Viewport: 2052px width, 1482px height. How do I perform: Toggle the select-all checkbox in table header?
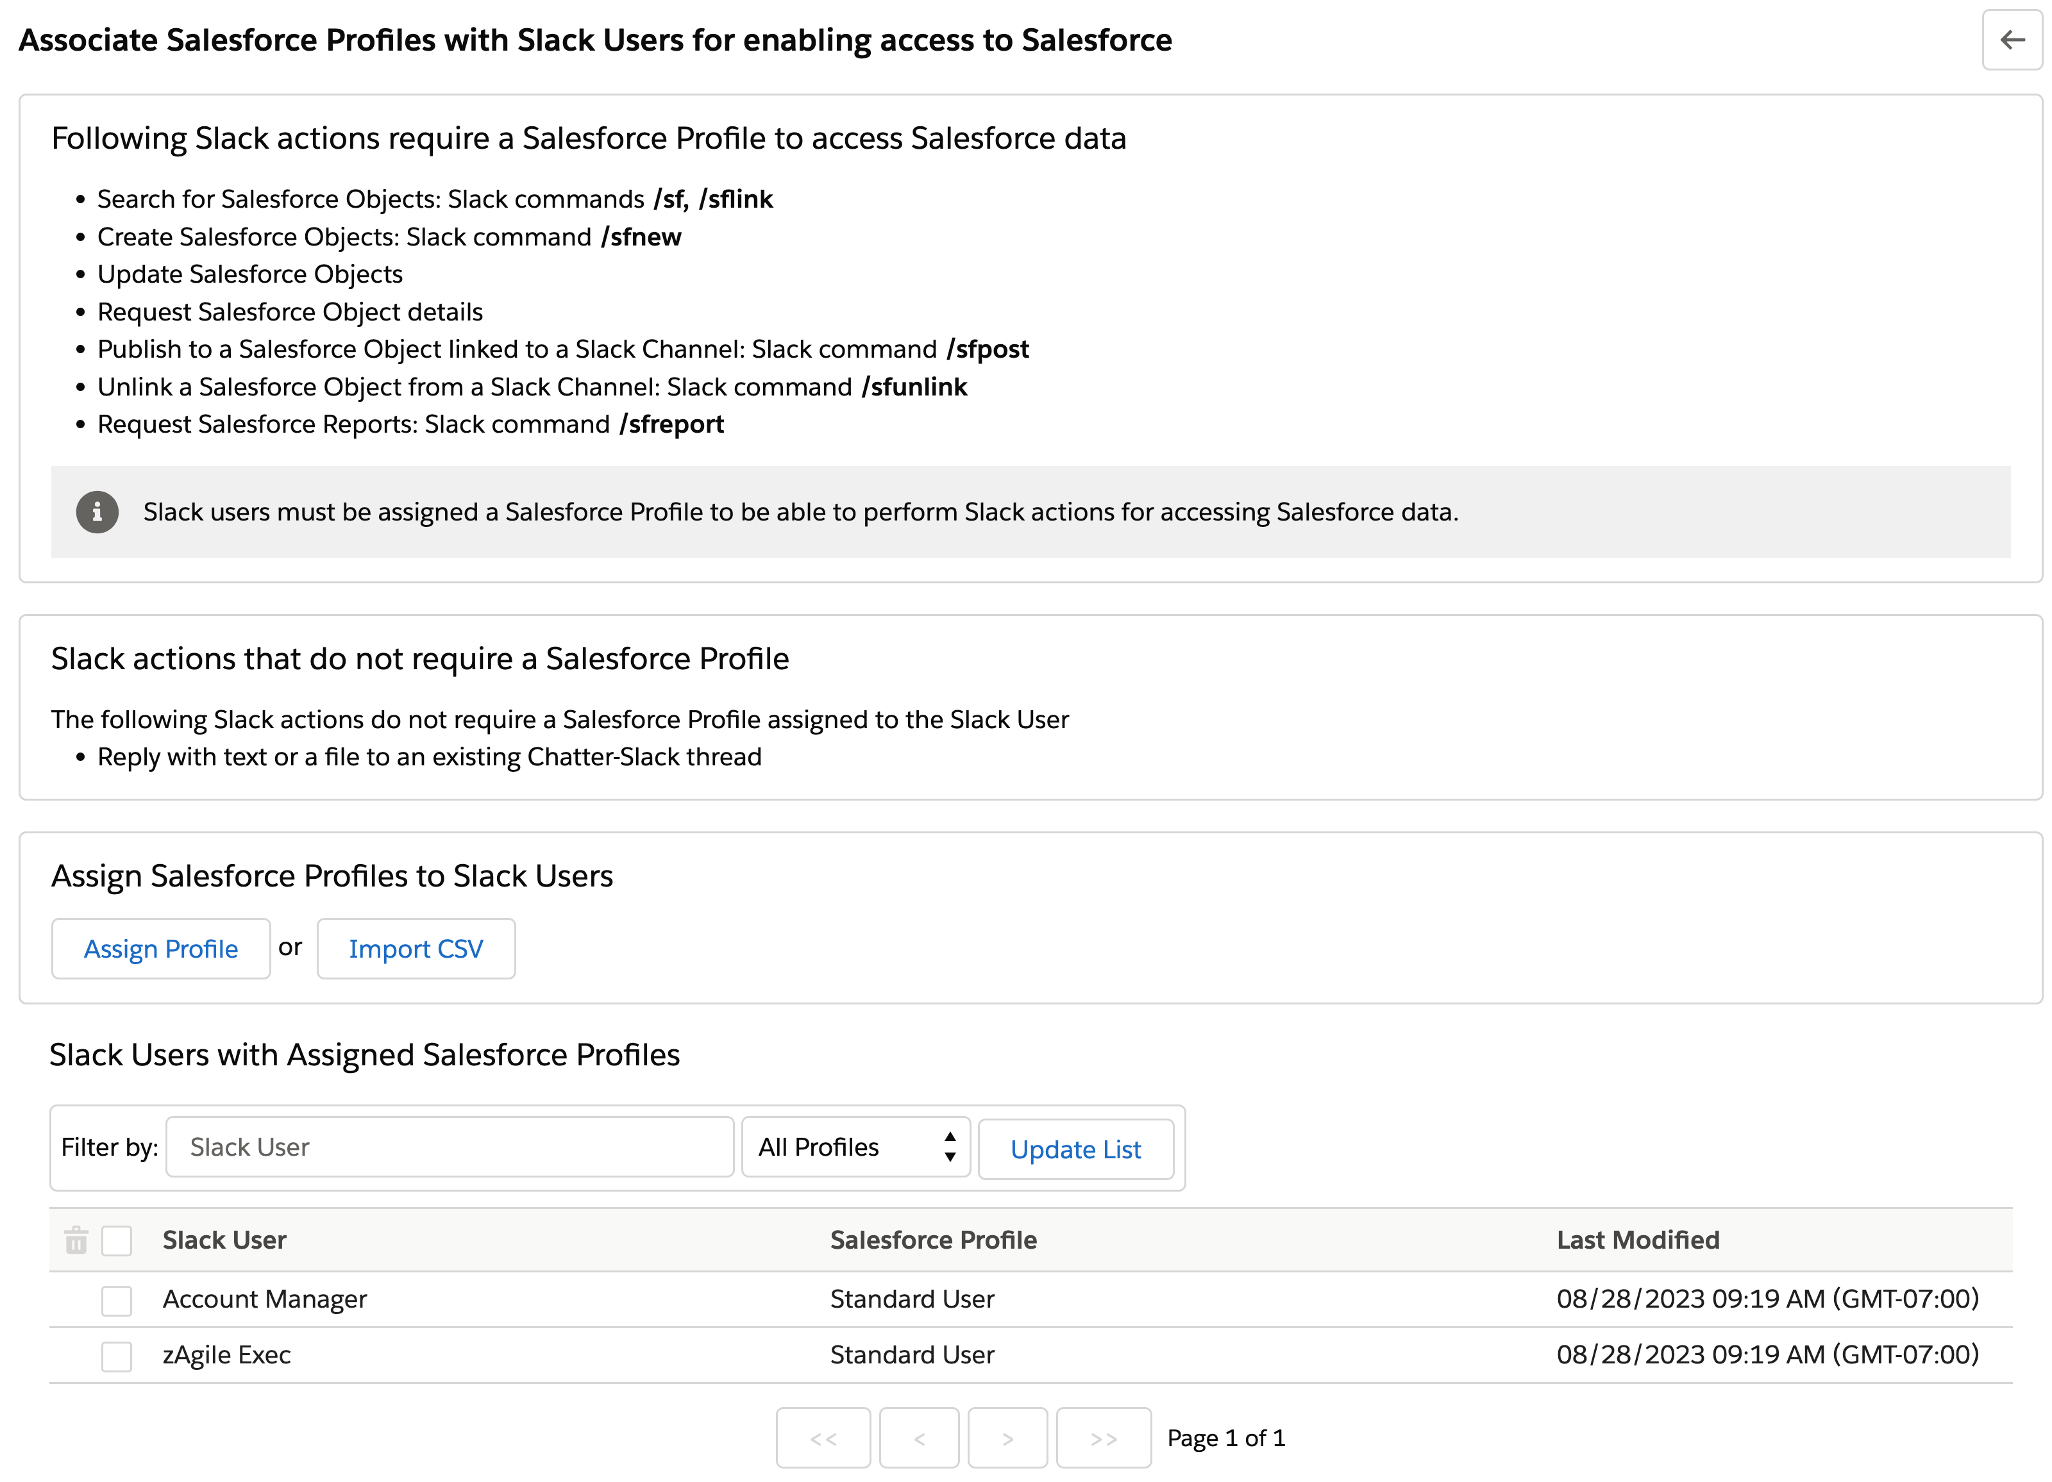[117, 1240]
